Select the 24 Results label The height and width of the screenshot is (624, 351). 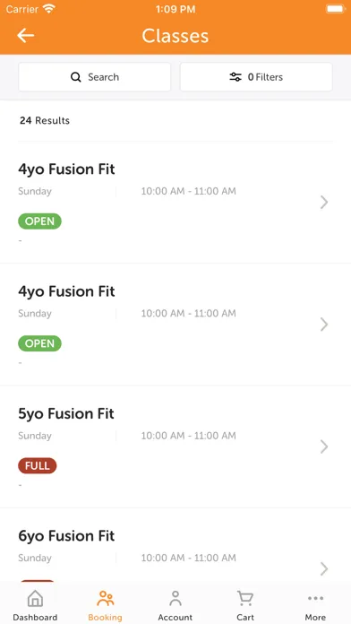pos(45,120)
